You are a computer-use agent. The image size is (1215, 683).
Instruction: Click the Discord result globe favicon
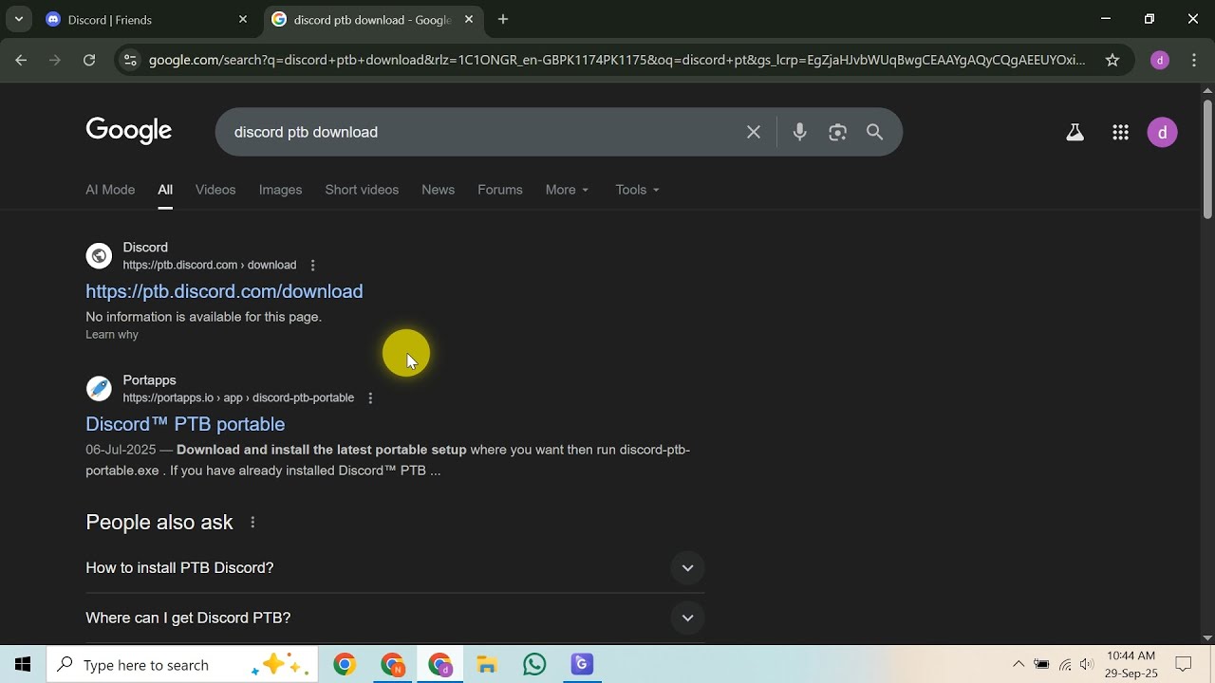[x=99, y=256]
